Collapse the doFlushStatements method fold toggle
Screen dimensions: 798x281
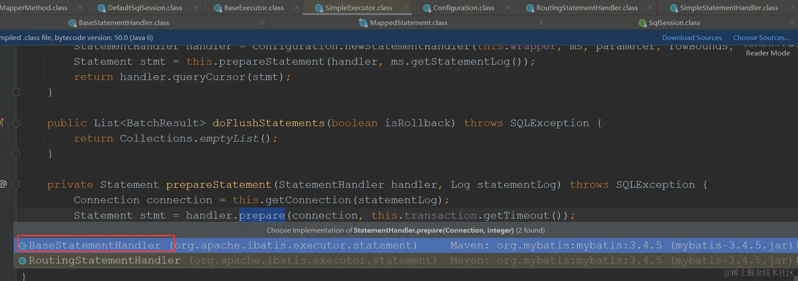point(16,124)
